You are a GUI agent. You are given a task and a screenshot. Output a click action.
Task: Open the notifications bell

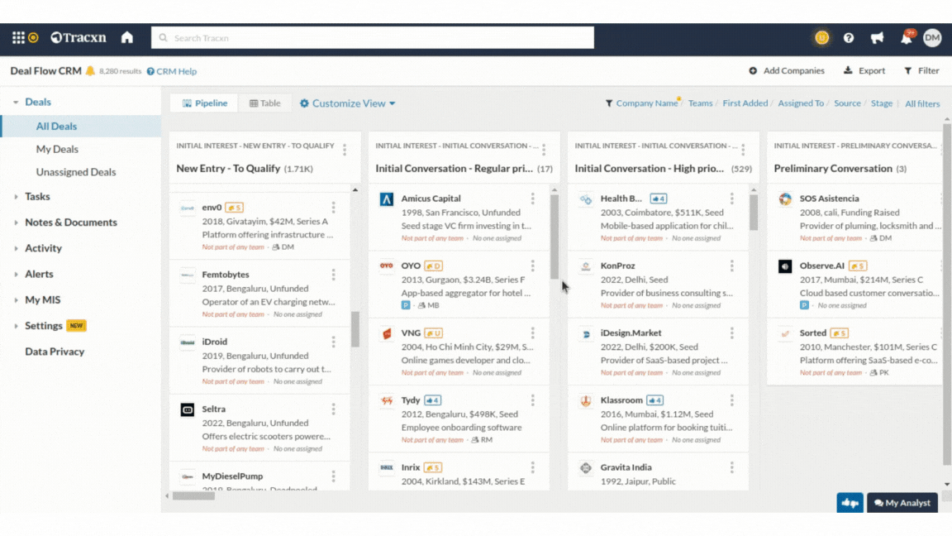tap(906, 38)
